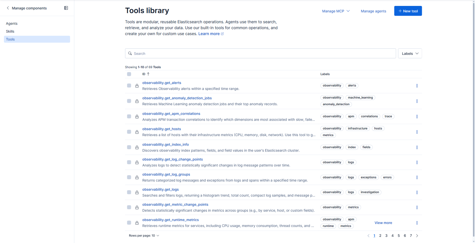Click the lock icon on observability.get_hosts row
The height and width of the screenshot is (243, 475).
(x=137, y=132)
